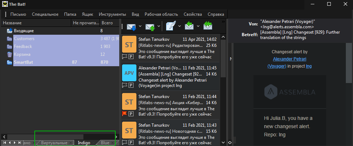Image resolution: width=353 pixels, height=146 pixels.
Task: Toggle flag on Alexander Petrari message
Action: click(x=125, y=85)
